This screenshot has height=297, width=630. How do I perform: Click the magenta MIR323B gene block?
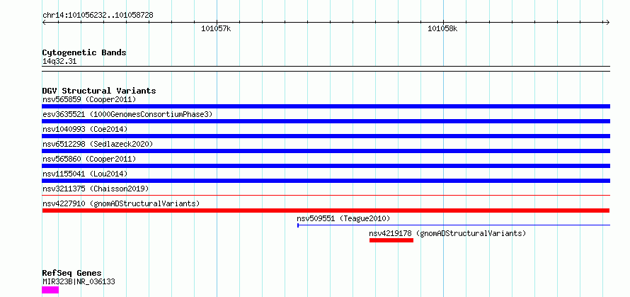click(x=50, y=290)
